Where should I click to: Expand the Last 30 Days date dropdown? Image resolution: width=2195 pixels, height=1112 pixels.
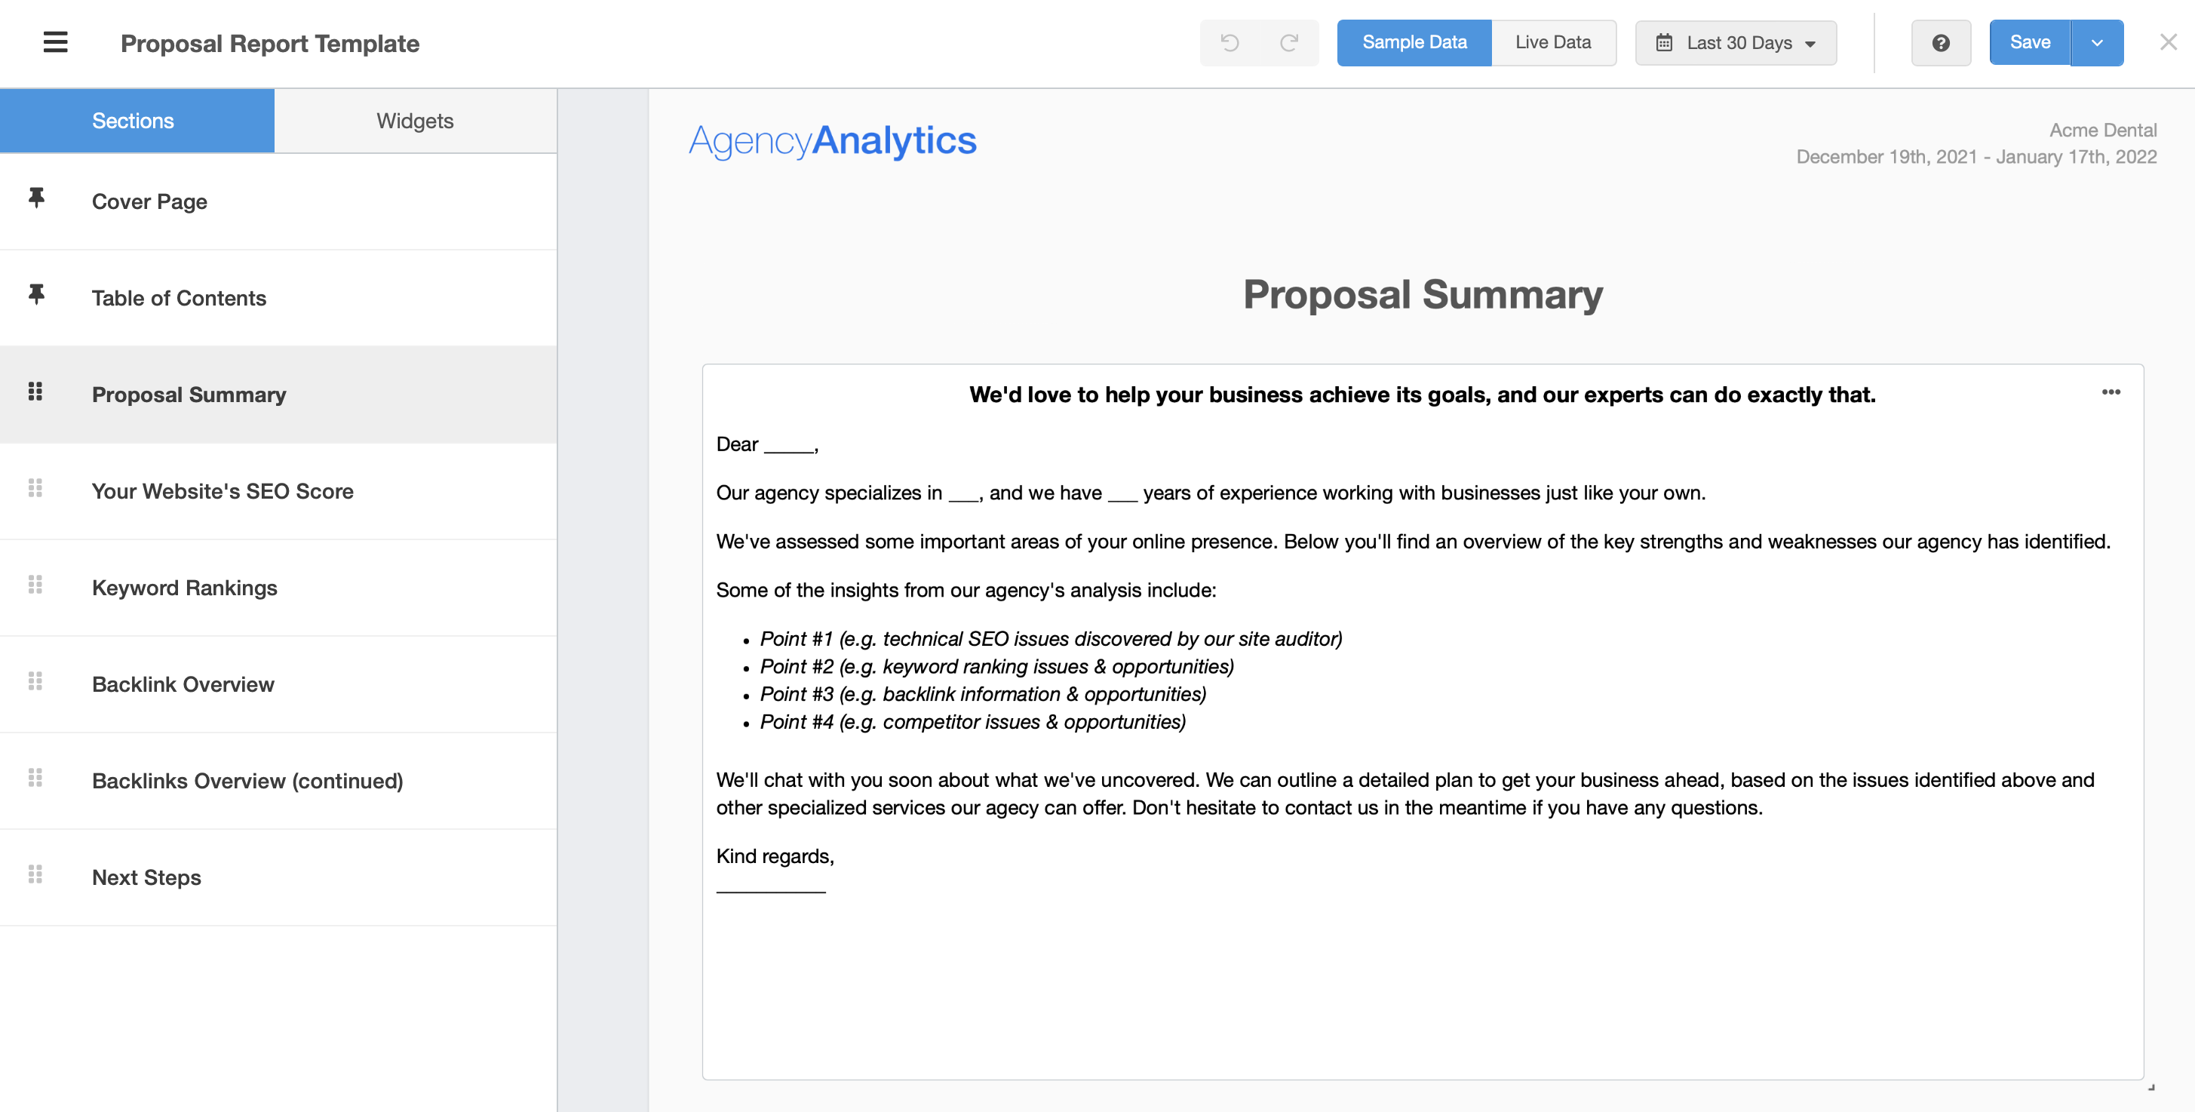coord(1737,42)
